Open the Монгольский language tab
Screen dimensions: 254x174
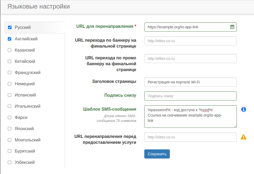[28, 140]
